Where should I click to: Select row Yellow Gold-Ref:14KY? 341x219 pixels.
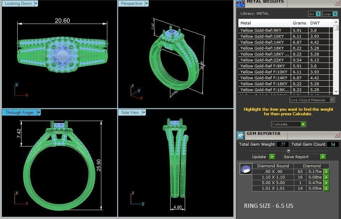[x=286, y=42]
